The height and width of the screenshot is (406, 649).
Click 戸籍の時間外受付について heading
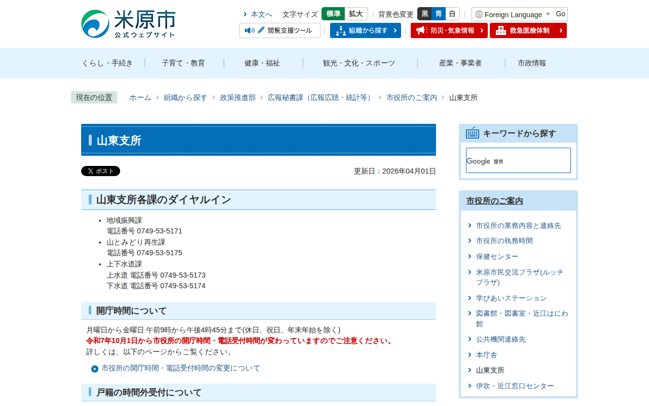[x=149, y=392]
